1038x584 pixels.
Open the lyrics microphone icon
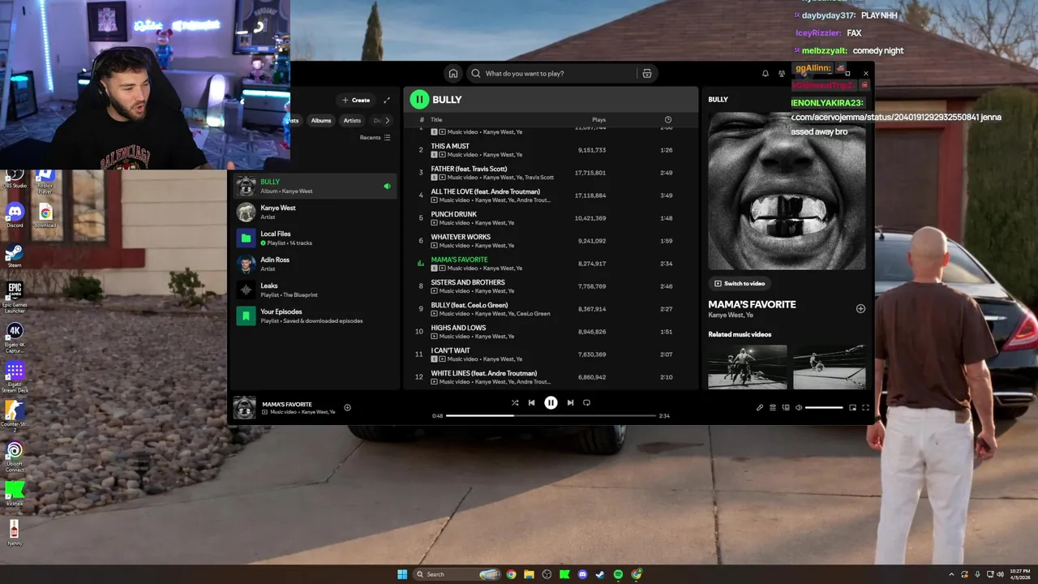pyautogui.click(x=760, y=407)
